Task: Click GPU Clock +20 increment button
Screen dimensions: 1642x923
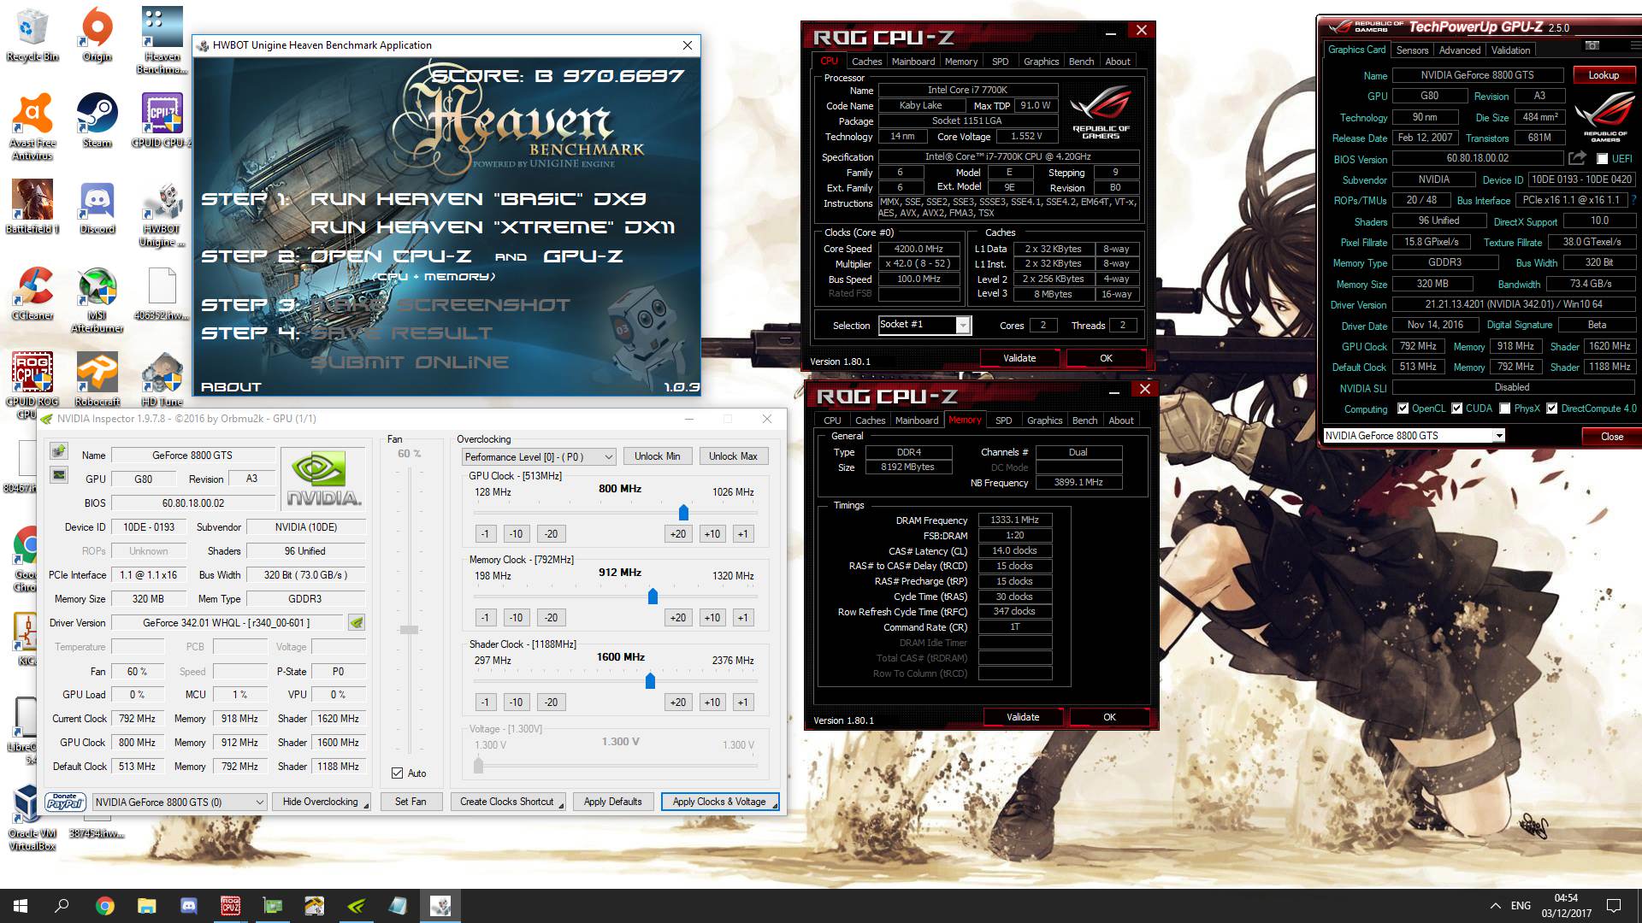Action: click(677, 534)
